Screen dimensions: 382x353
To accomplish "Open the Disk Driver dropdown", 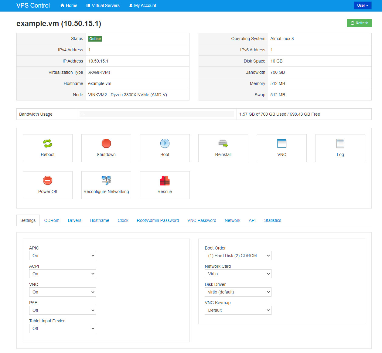I will tap(238, 292).
